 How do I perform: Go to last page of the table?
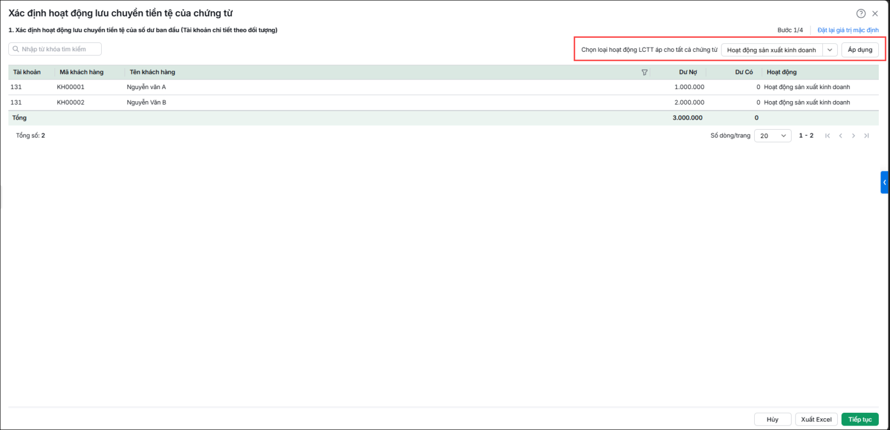tap(867, 136)
